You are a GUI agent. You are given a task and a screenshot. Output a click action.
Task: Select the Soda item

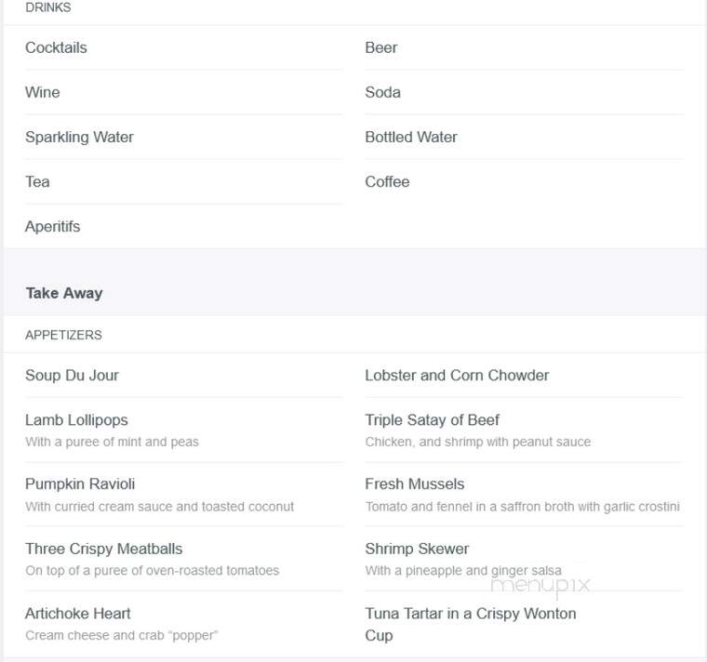click(x=383, y=92)
